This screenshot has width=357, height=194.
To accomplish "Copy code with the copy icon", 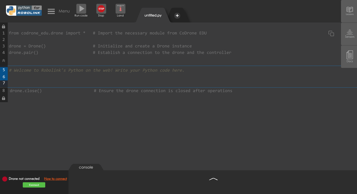I will [331, 33].
